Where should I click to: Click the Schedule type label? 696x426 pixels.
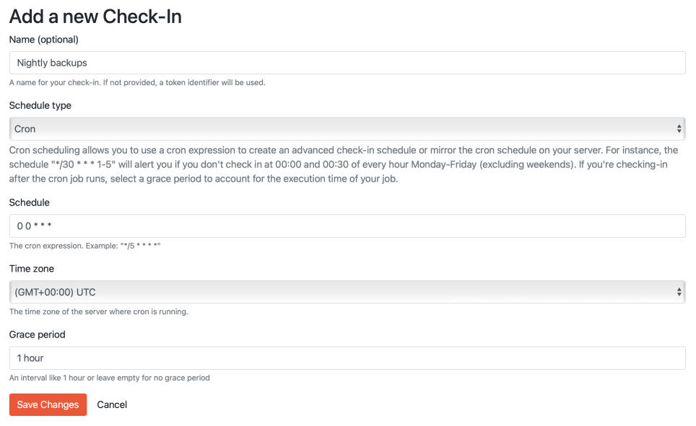click(40, 105)
